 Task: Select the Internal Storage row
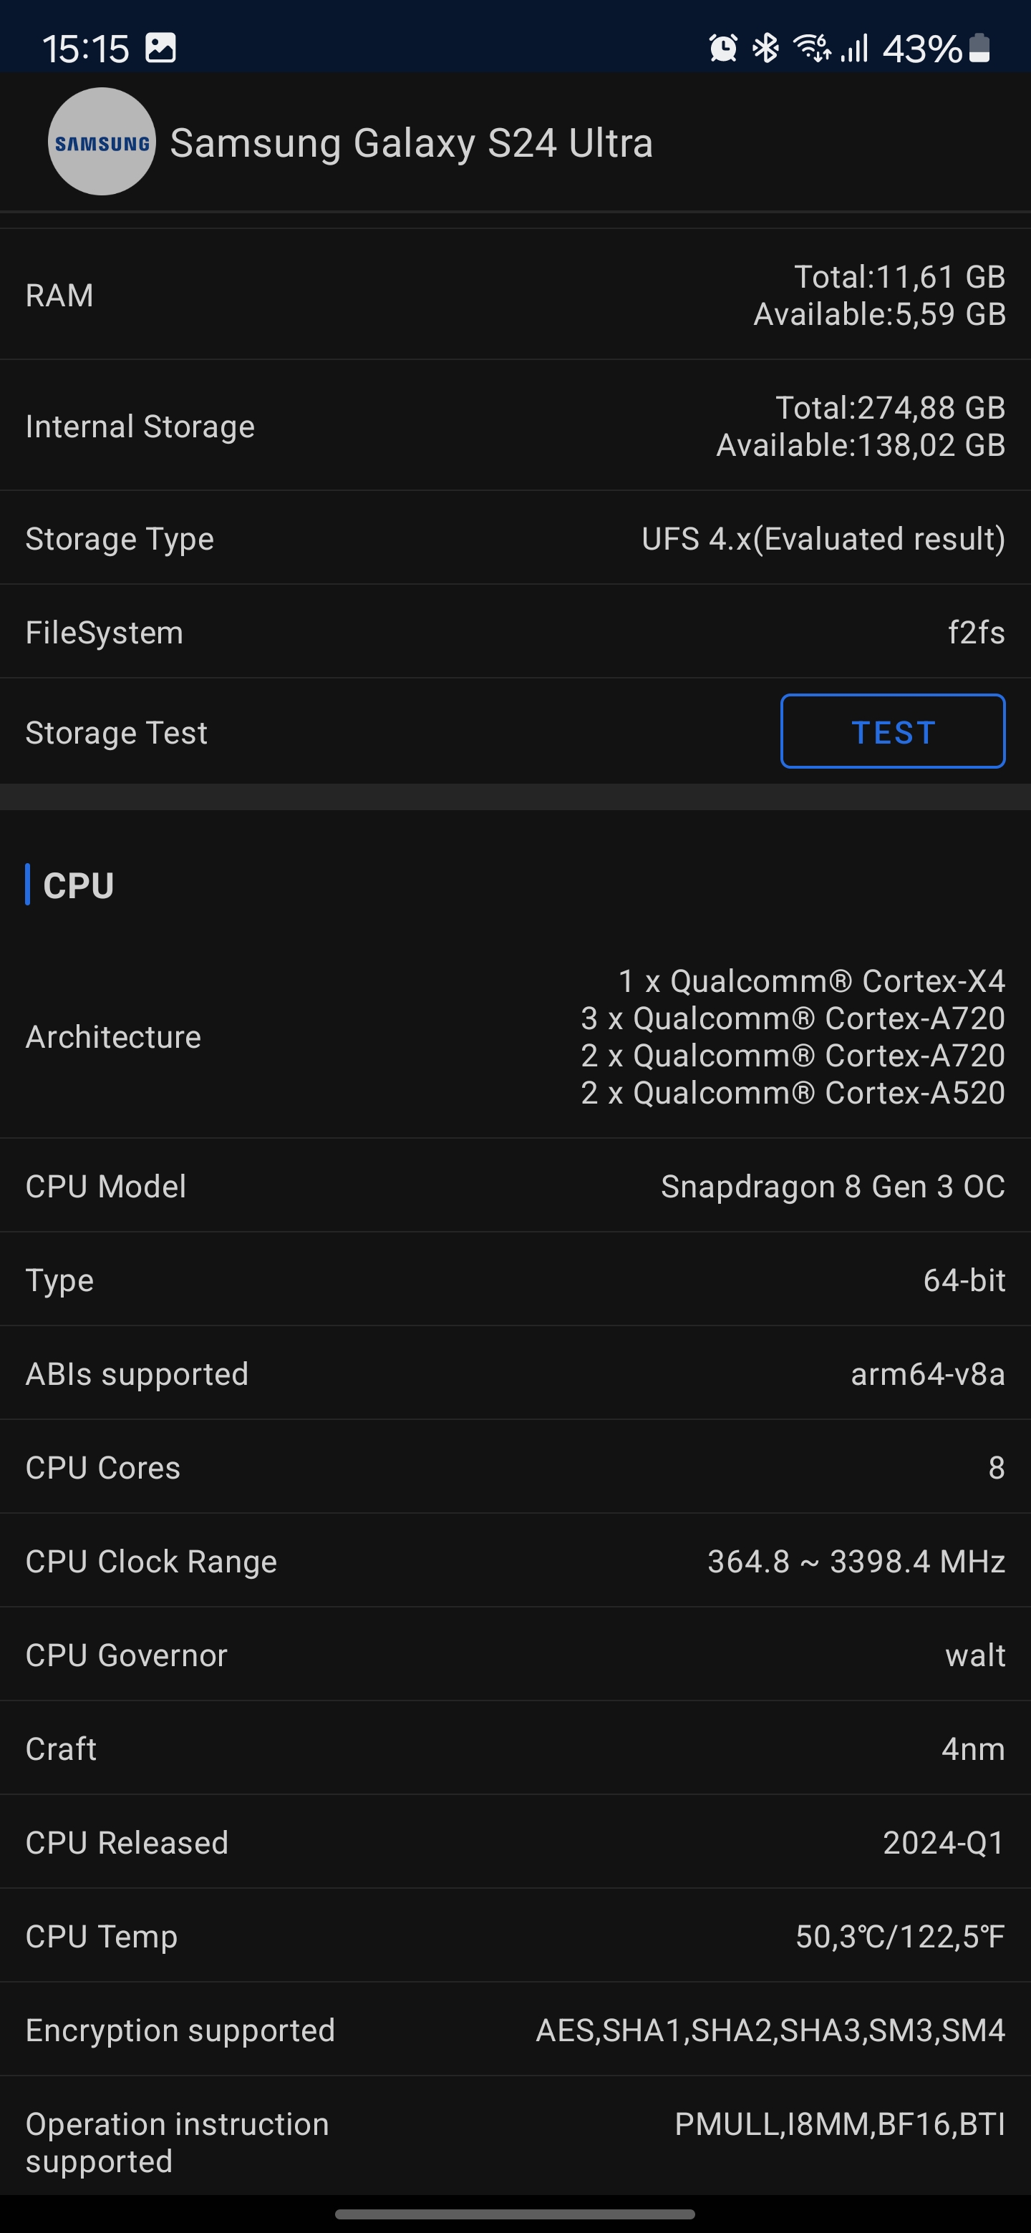515,426
